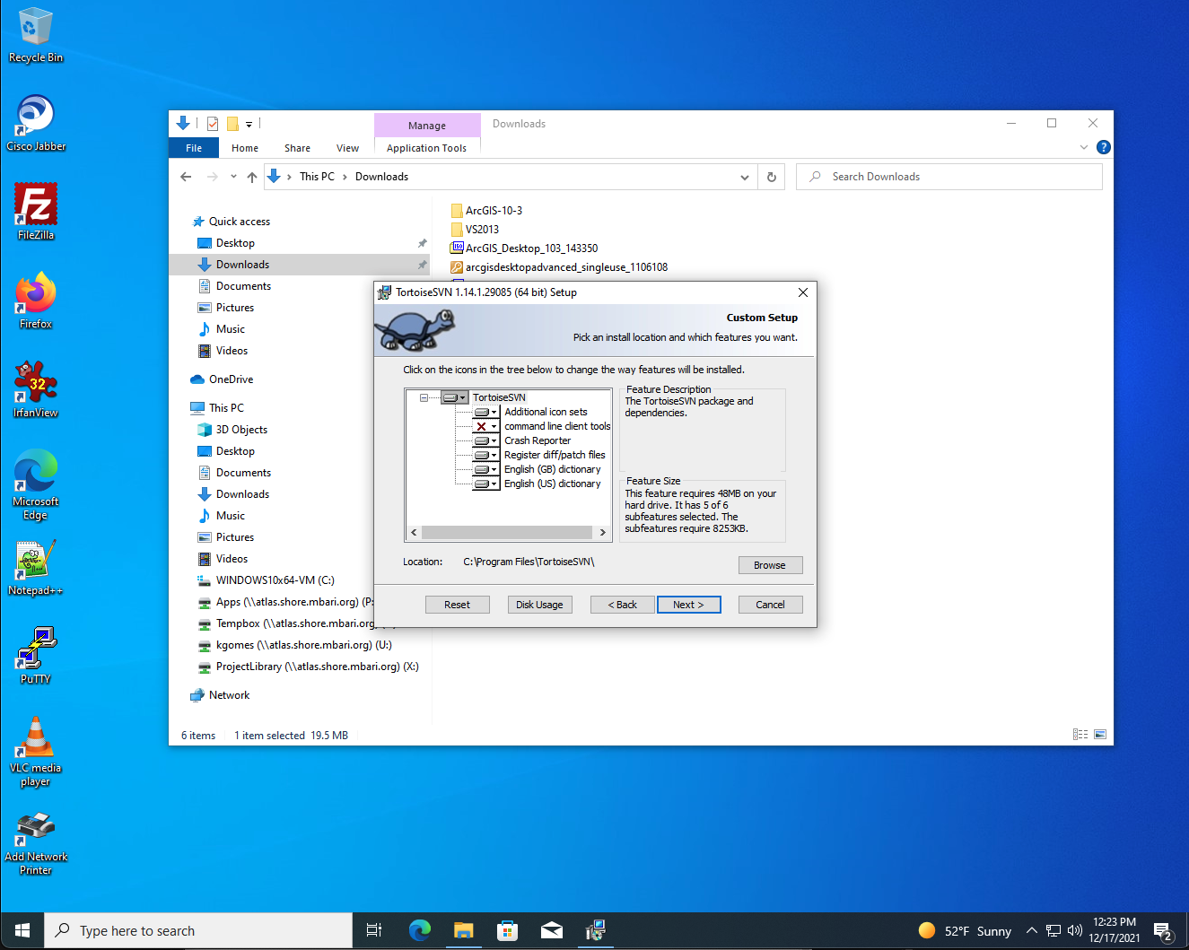Click feature tree scroll right arrow

point(603,533)
